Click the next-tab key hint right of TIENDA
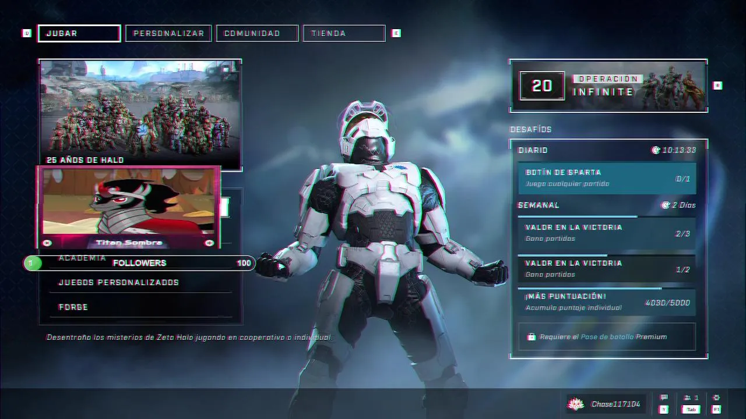 (396, 33)
